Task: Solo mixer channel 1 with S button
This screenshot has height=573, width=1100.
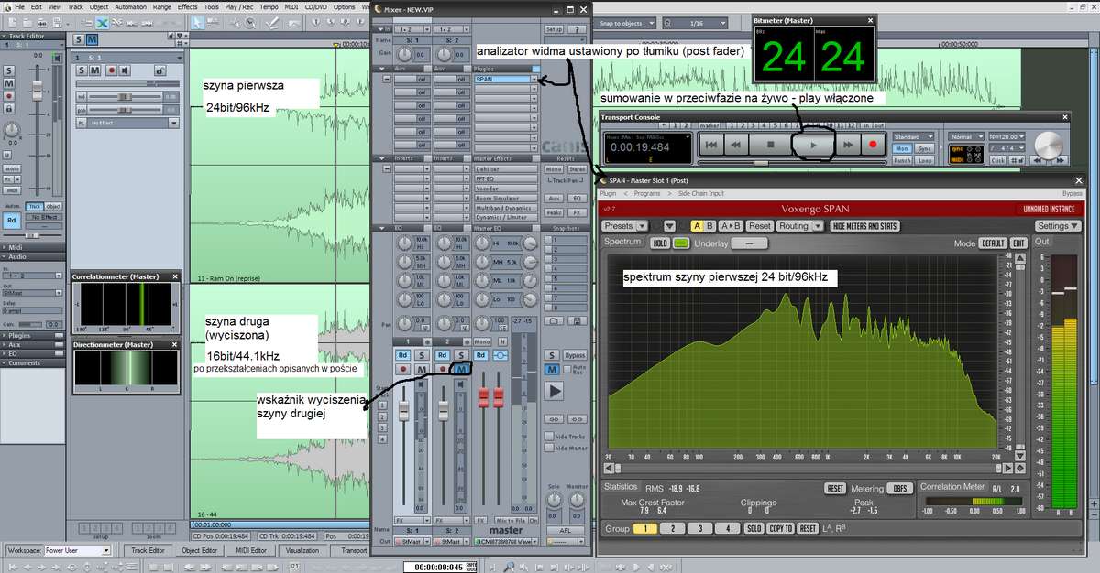Action: click(421, 355)
